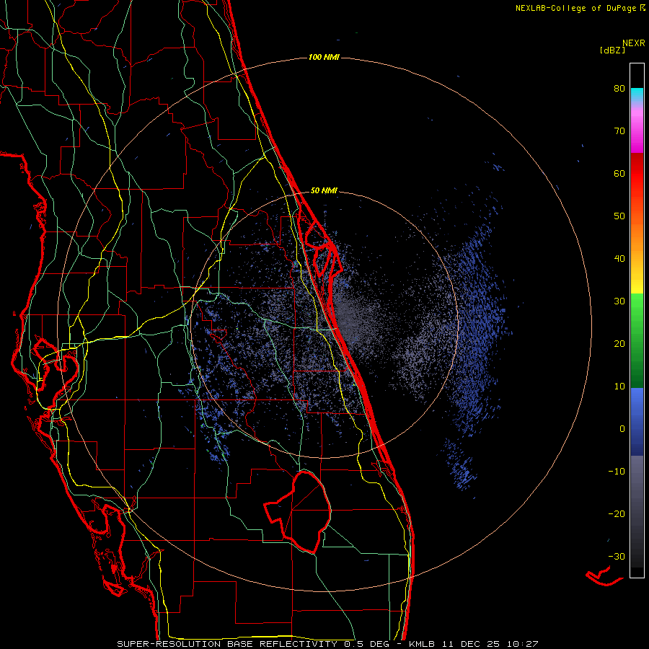Click Lake Okeechobee outline on the map
The width and height of the screenshot is (649, 649).
pyautogui.click(x=298, y=511)
